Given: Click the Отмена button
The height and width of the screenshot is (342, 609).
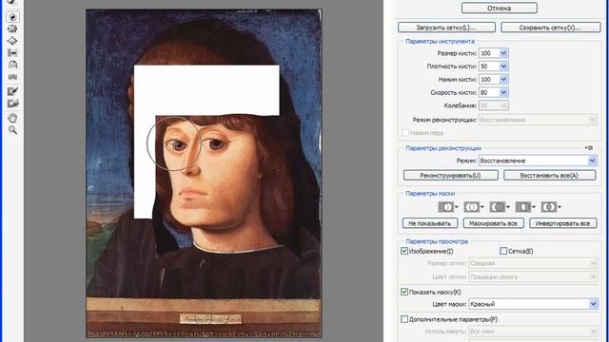Looking at the screenshot, I should tap(500, 8).
